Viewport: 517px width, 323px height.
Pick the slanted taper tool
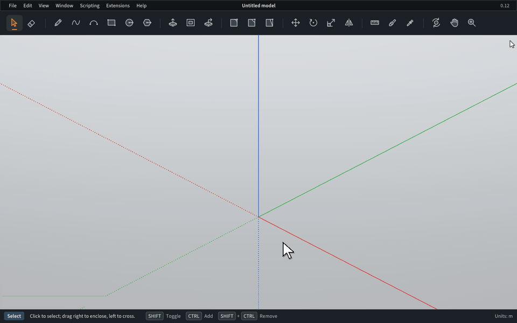click(x=269, y=23)
